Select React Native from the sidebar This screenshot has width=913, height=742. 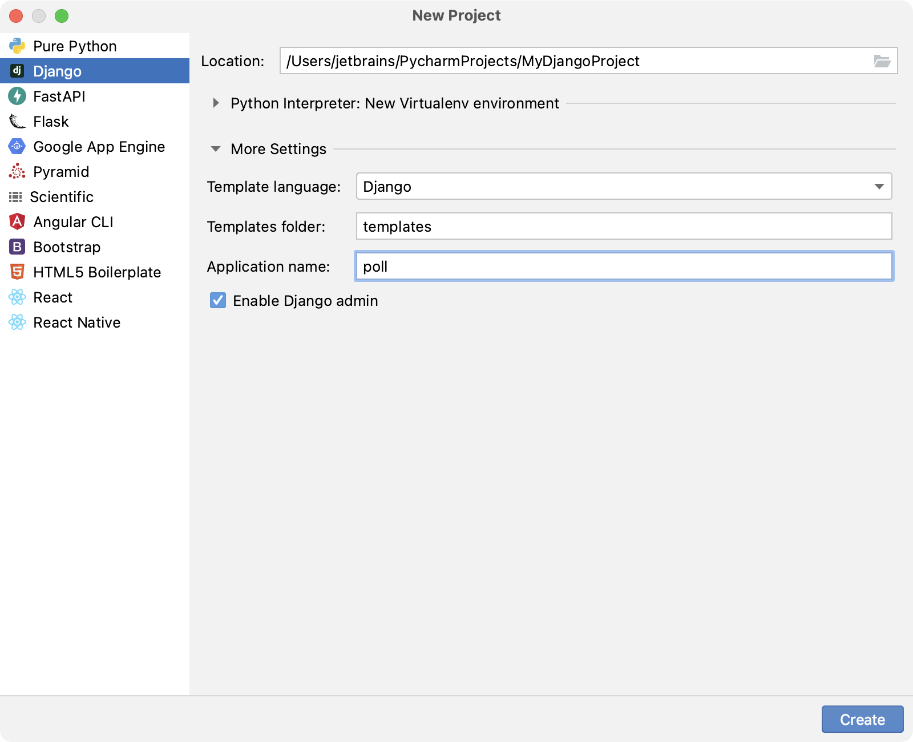pyautogui.click(x=77, y=322)
